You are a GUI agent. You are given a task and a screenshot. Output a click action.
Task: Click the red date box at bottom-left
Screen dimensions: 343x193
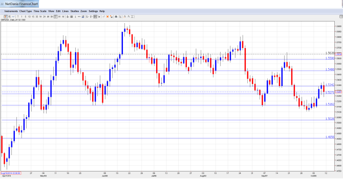11,173
